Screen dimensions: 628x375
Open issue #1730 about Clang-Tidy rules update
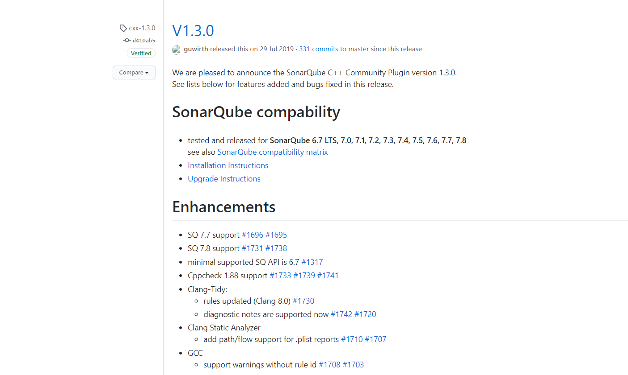[303, 301]
